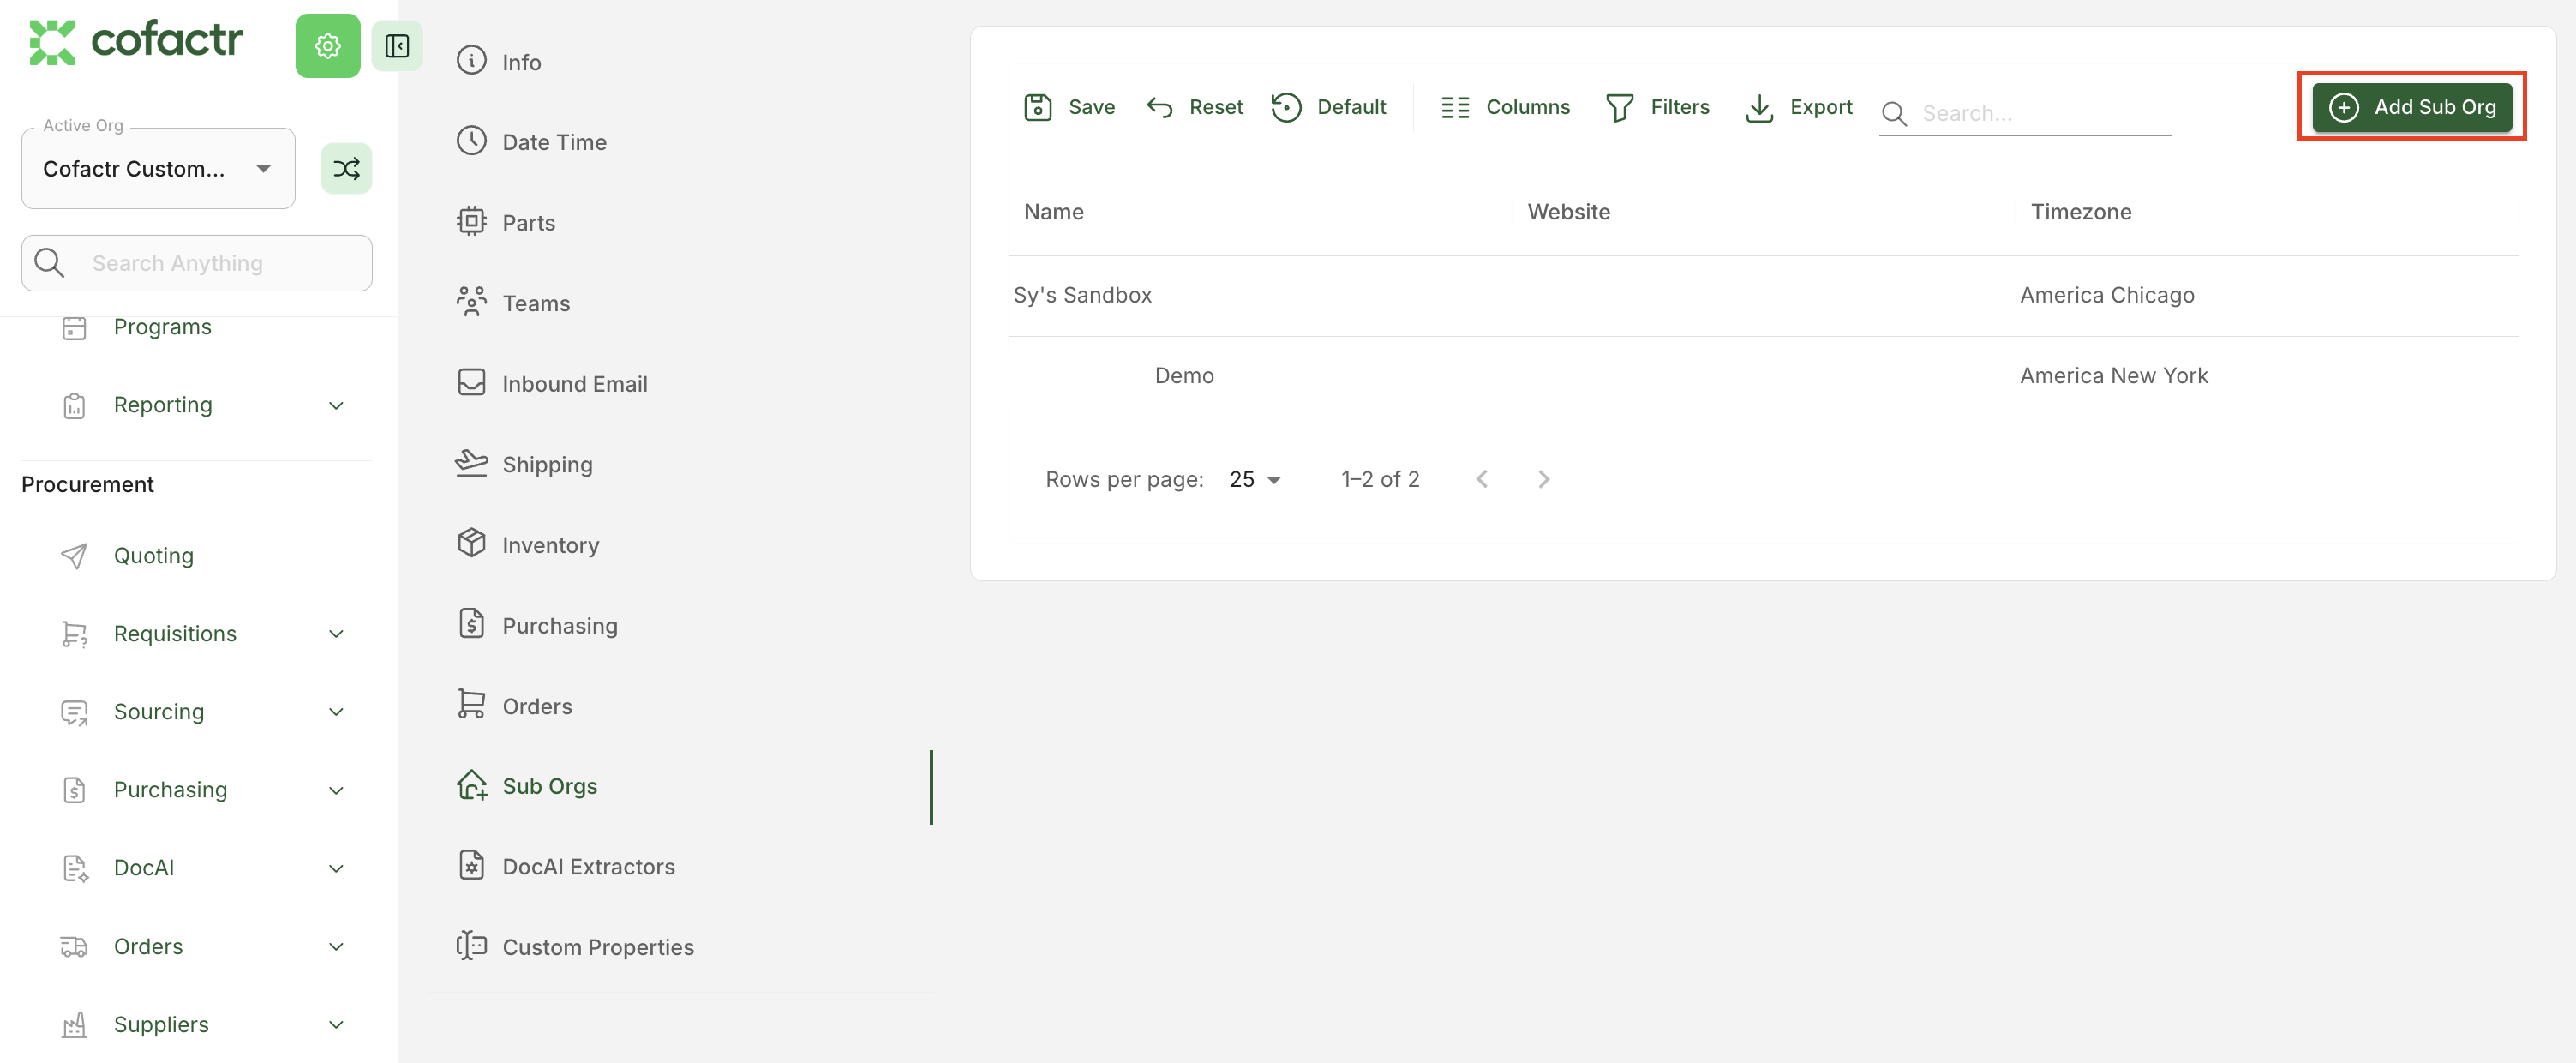Click the Add Sub Org button
2576x1063 pixels.
pyautogui.click(x=2411, y=107)
